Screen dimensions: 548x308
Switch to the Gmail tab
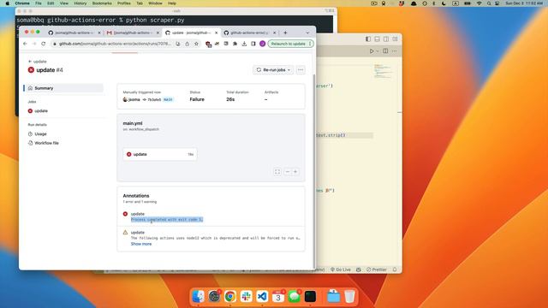(x=133, y=33)
